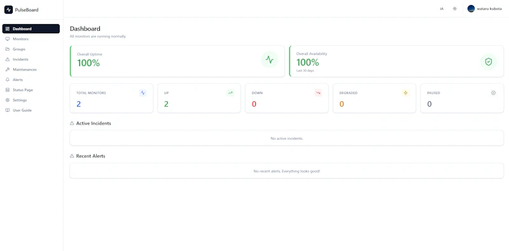The width and height of the screenshot is (509, 251).
Task: Click the User Guide book icon
Action: coord(8,111)
